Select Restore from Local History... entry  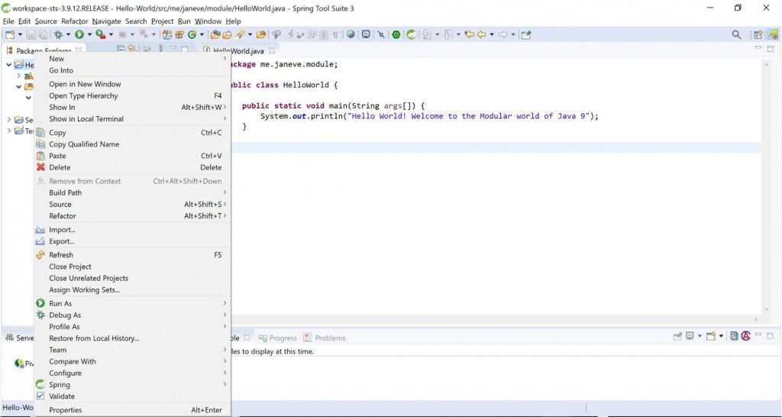pyautogui.click(x=132, y=338)
